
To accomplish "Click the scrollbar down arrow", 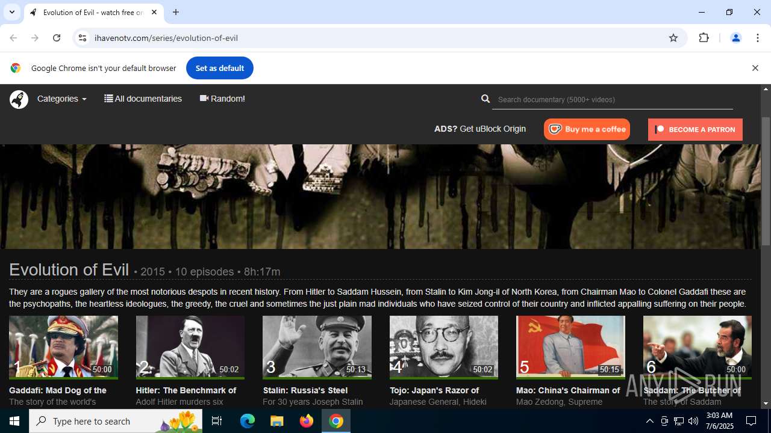I will (766, 404).
